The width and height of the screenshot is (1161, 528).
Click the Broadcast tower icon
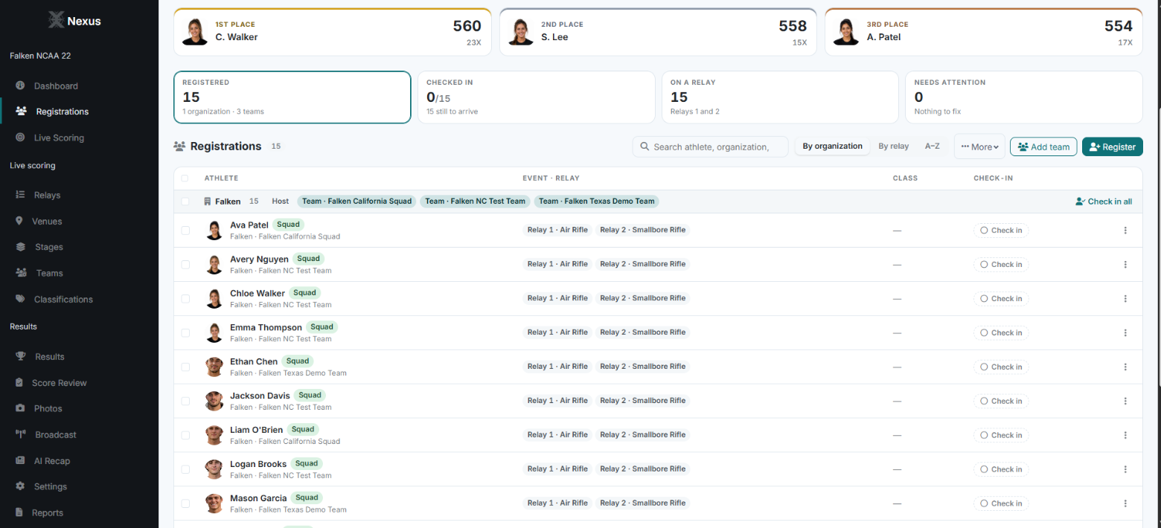21,434
